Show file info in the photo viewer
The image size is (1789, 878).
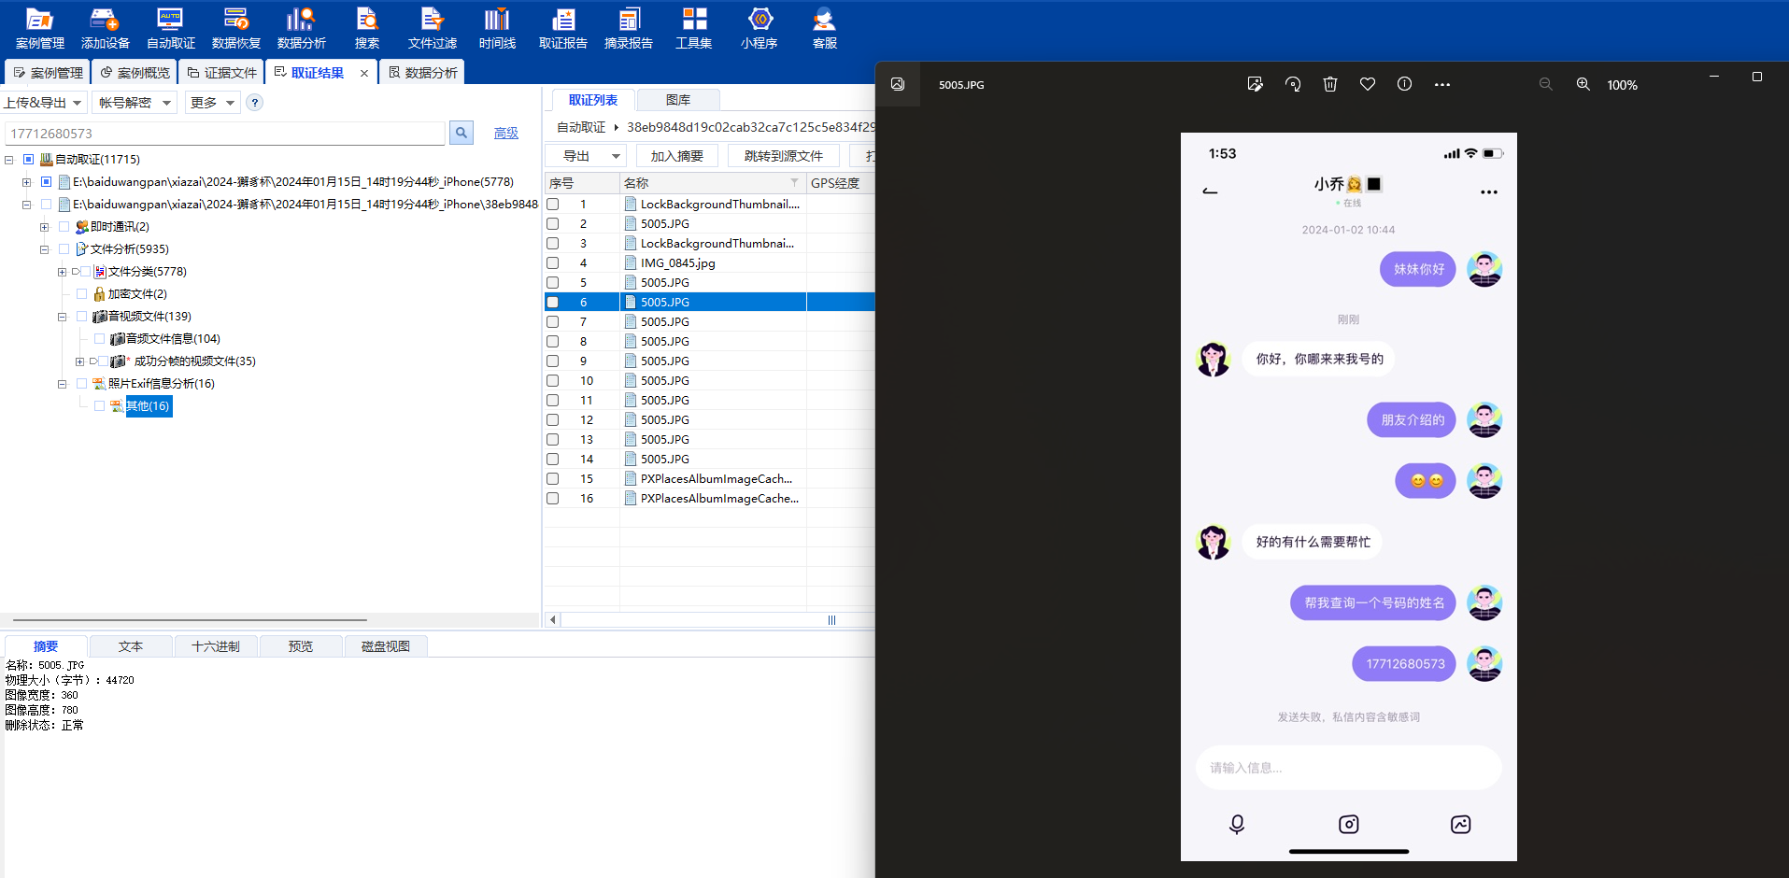pos(1404,84)
